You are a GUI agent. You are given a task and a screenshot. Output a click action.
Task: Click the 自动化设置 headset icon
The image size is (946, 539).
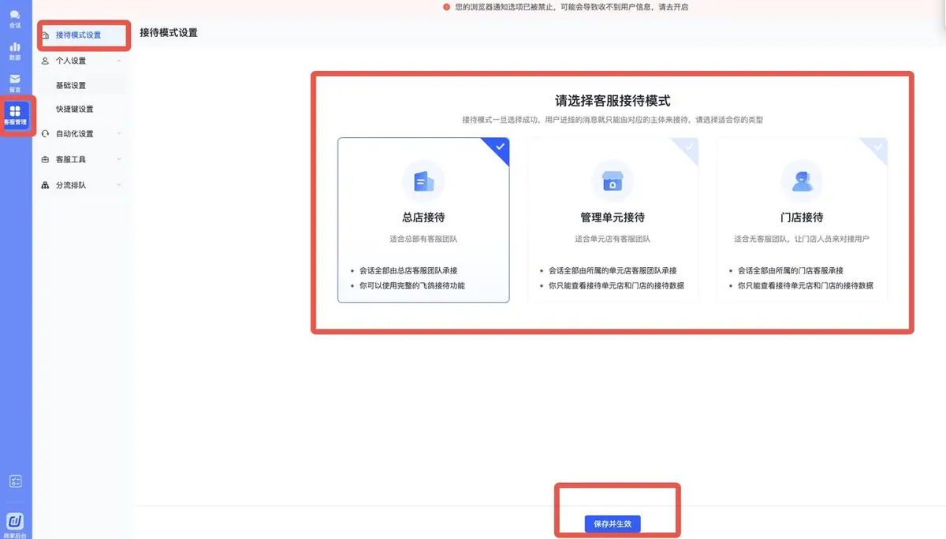[x=46, y=134]
